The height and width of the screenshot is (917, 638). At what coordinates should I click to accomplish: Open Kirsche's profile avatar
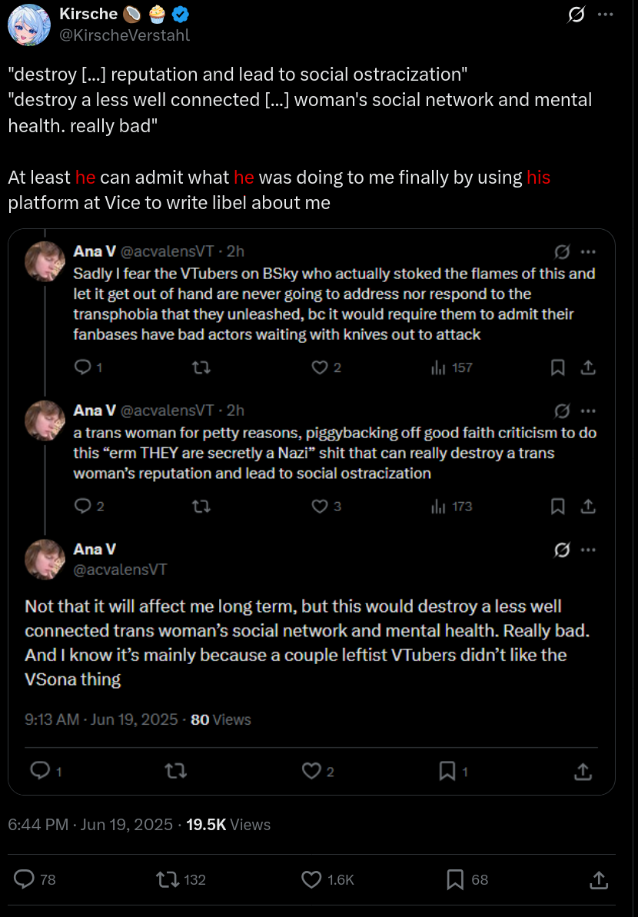pyautogui.click(x=29, y=24)
